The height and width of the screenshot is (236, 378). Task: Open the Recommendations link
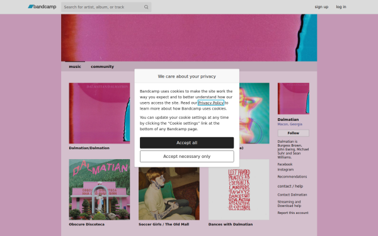coord(292,176)
